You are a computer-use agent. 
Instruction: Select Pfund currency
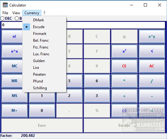tap(44, 81)
